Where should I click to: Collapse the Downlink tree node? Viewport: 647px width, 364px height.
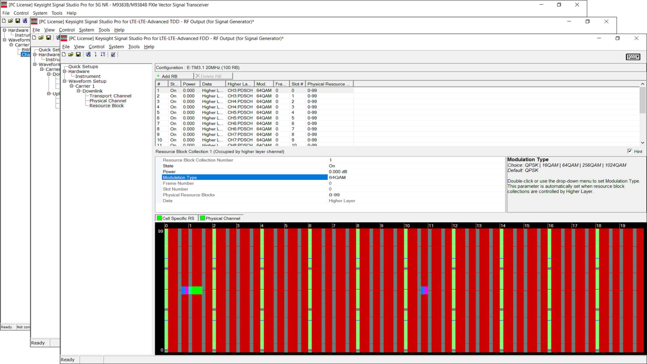pyautogui.click(x=79, y=91)
